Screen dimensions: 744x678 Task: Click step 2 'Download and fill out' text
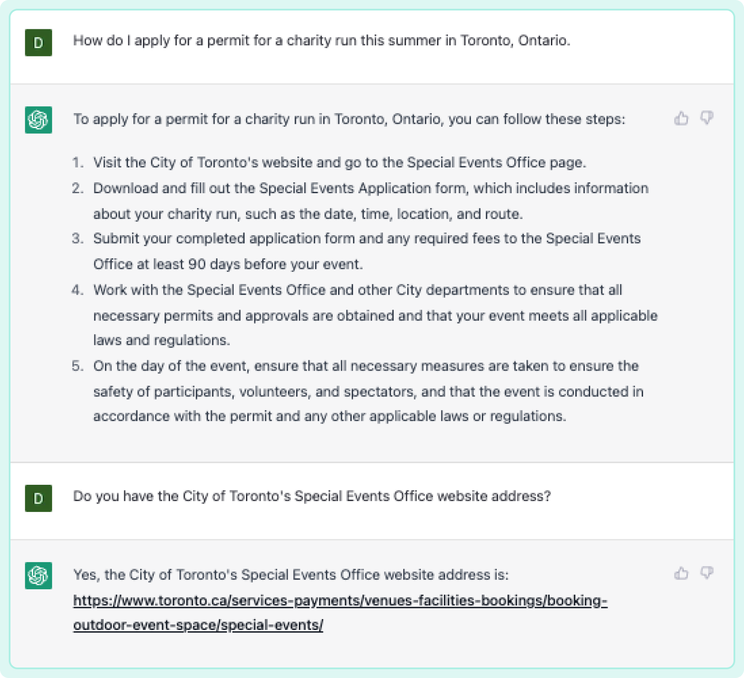370,188
